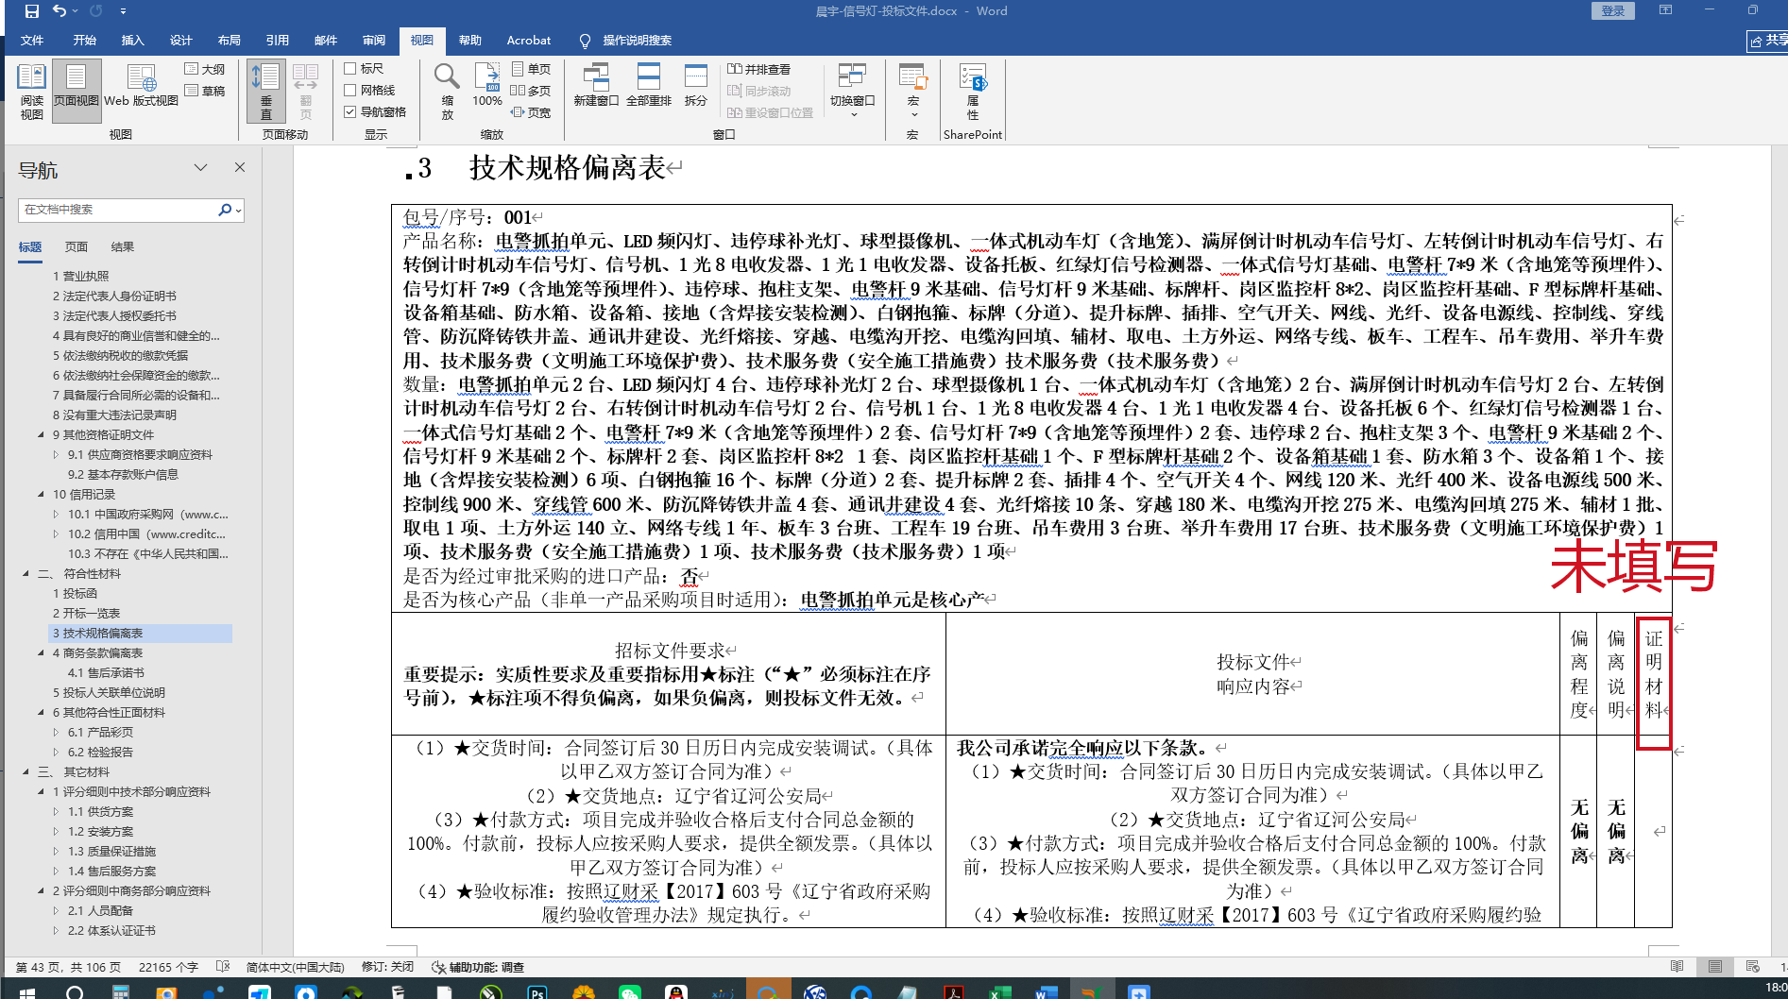Open WeChat from the taskbar
Viewport: 1788px width, 999px height.
pos(629,991)
